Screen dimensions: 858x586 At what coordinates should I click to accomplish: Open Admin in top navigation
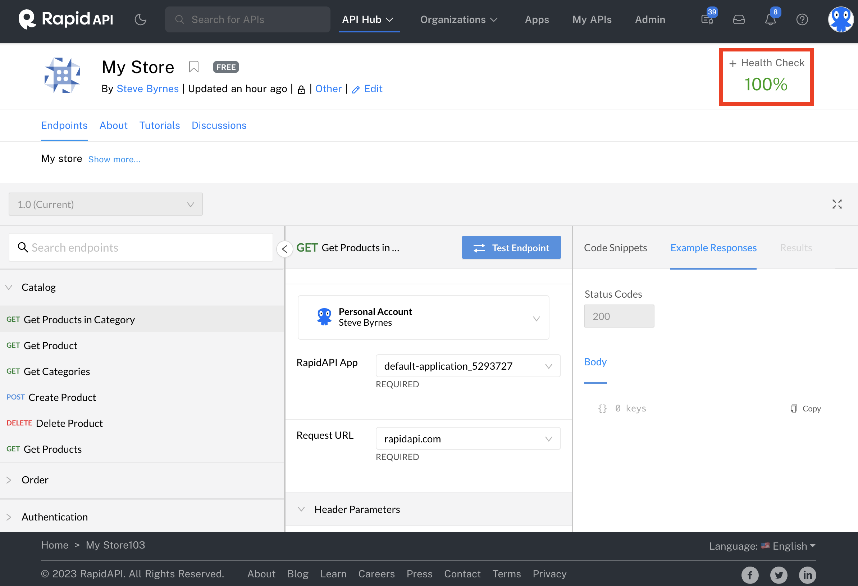click(650, 19)
